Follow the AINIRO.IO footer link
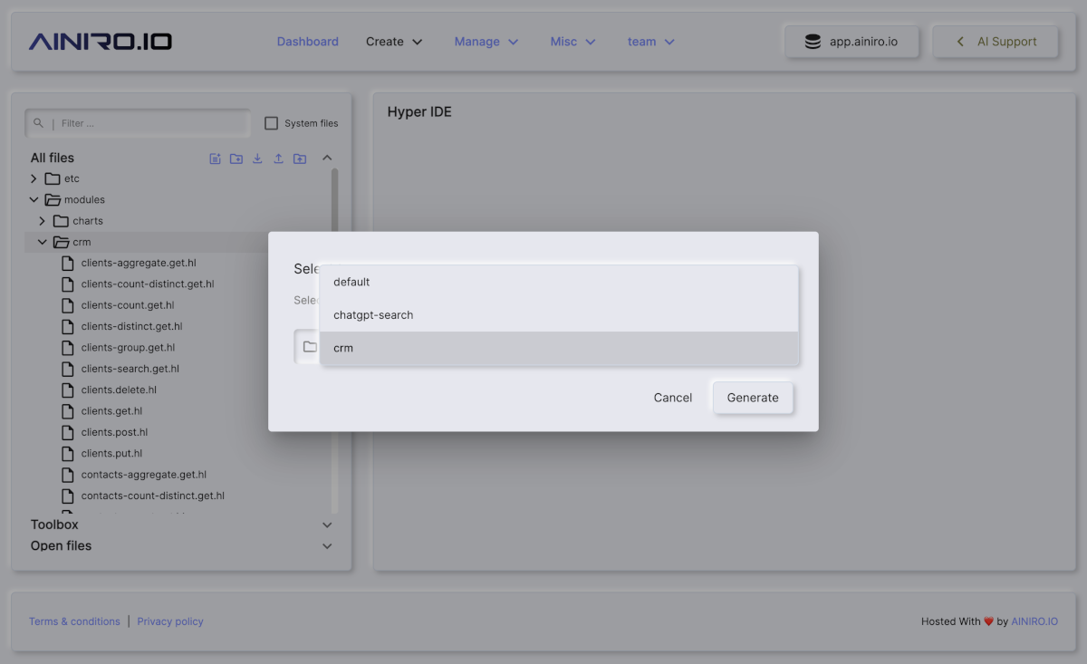Screen dimensions: 1087x664 pos(1034,621)
